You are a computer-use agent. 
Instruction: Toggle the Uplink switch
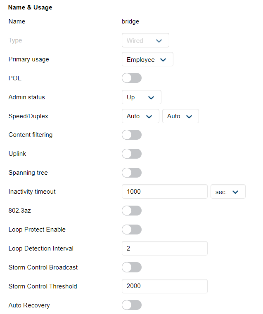pos(132,154)
